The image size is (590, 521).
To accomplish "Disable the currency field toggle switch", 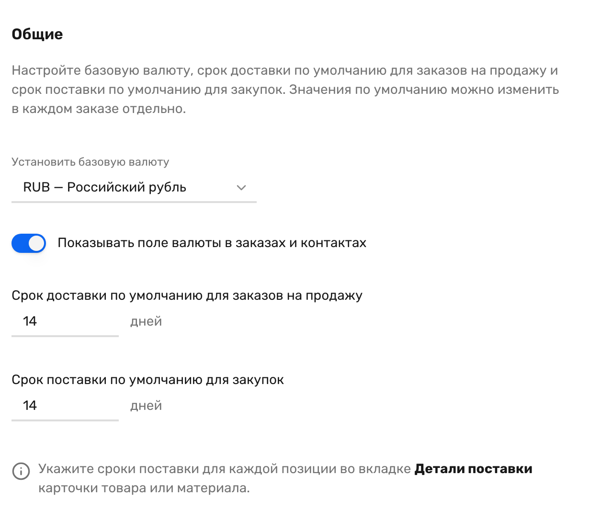I will tap(29, 243).
